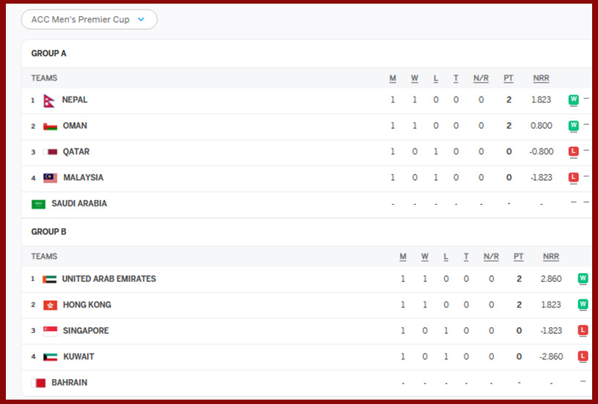598x404 pixels.
Task: Click the Singapore flag icon
Action: (x=50, y=331)
